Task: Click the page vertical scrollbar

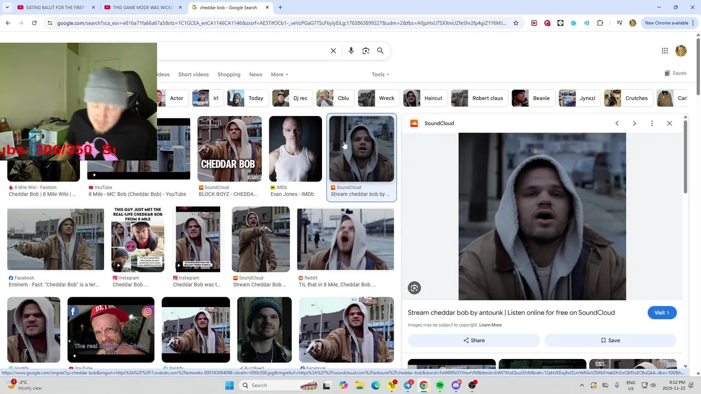Action: click(698, 66)
